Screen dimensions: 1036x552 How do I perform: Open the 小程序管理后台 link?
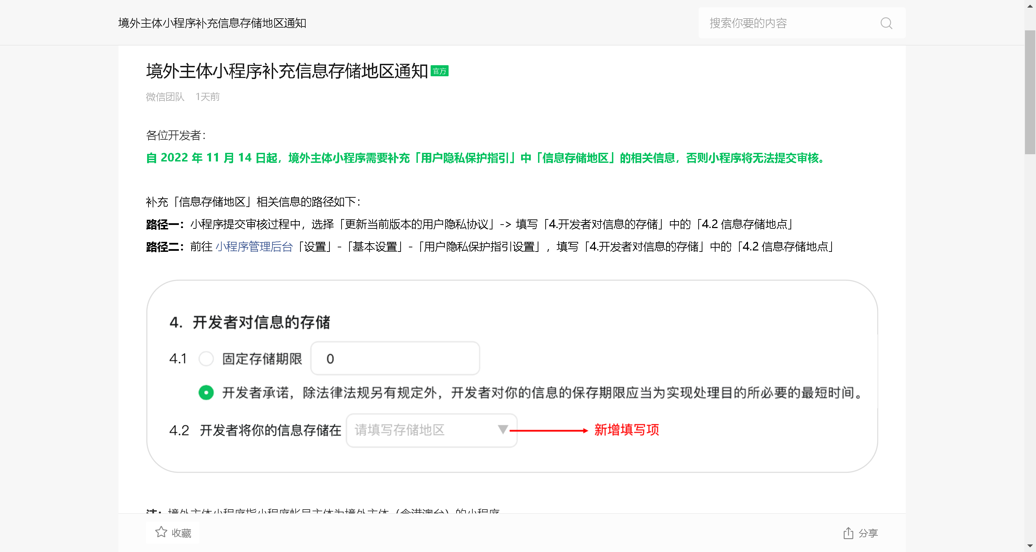pyautogui.click(x=254, y=247)
